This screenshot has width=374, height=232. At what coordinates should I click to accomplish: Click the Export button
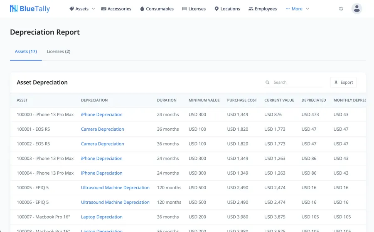[x=343, y=83]
